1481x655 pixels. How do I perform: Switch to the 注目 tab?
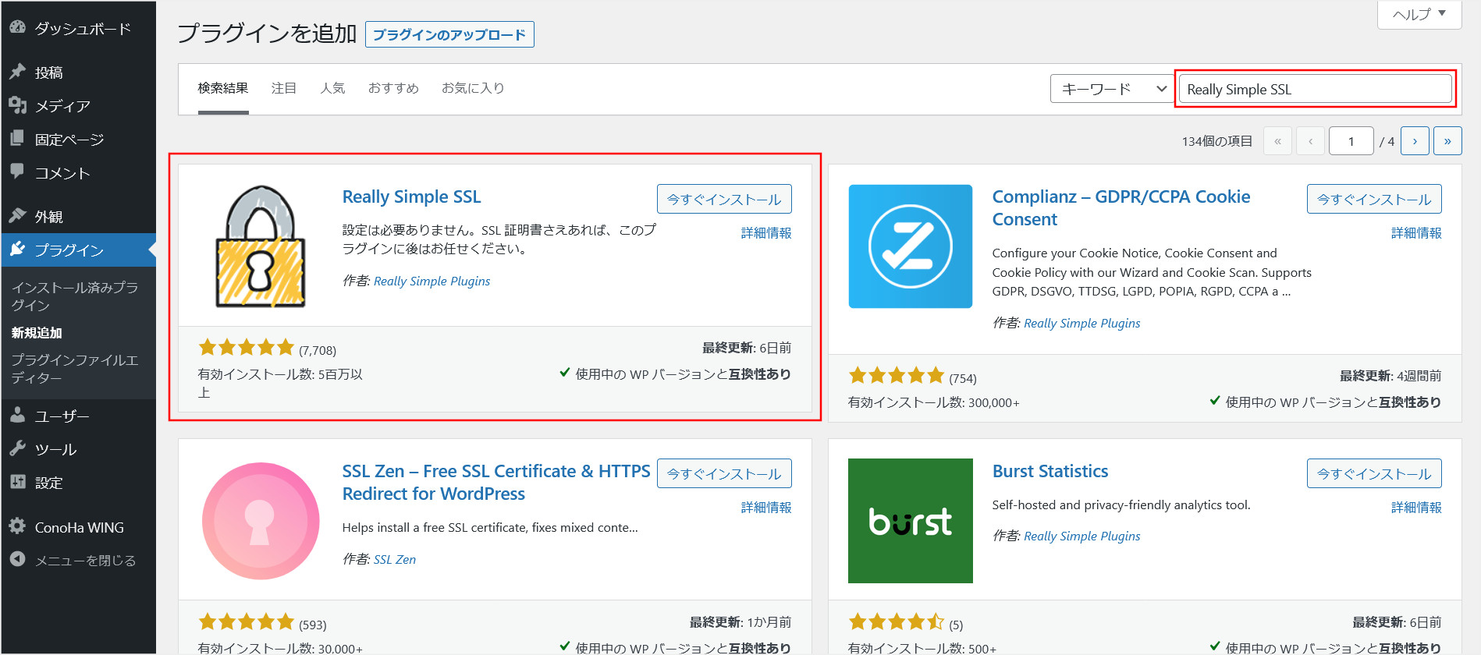(x=284, y=88)
